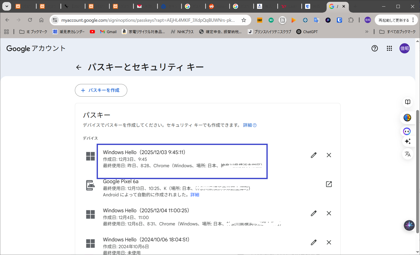Click the パスキーを作成 button
The height and width of the screenshot is (255, 420).
pyautogui.click(x=101, y=90)
